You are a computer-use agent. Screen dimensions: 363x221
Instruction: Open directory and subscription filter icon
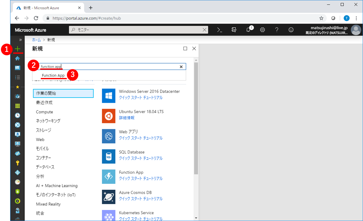(x=234, y=30)
